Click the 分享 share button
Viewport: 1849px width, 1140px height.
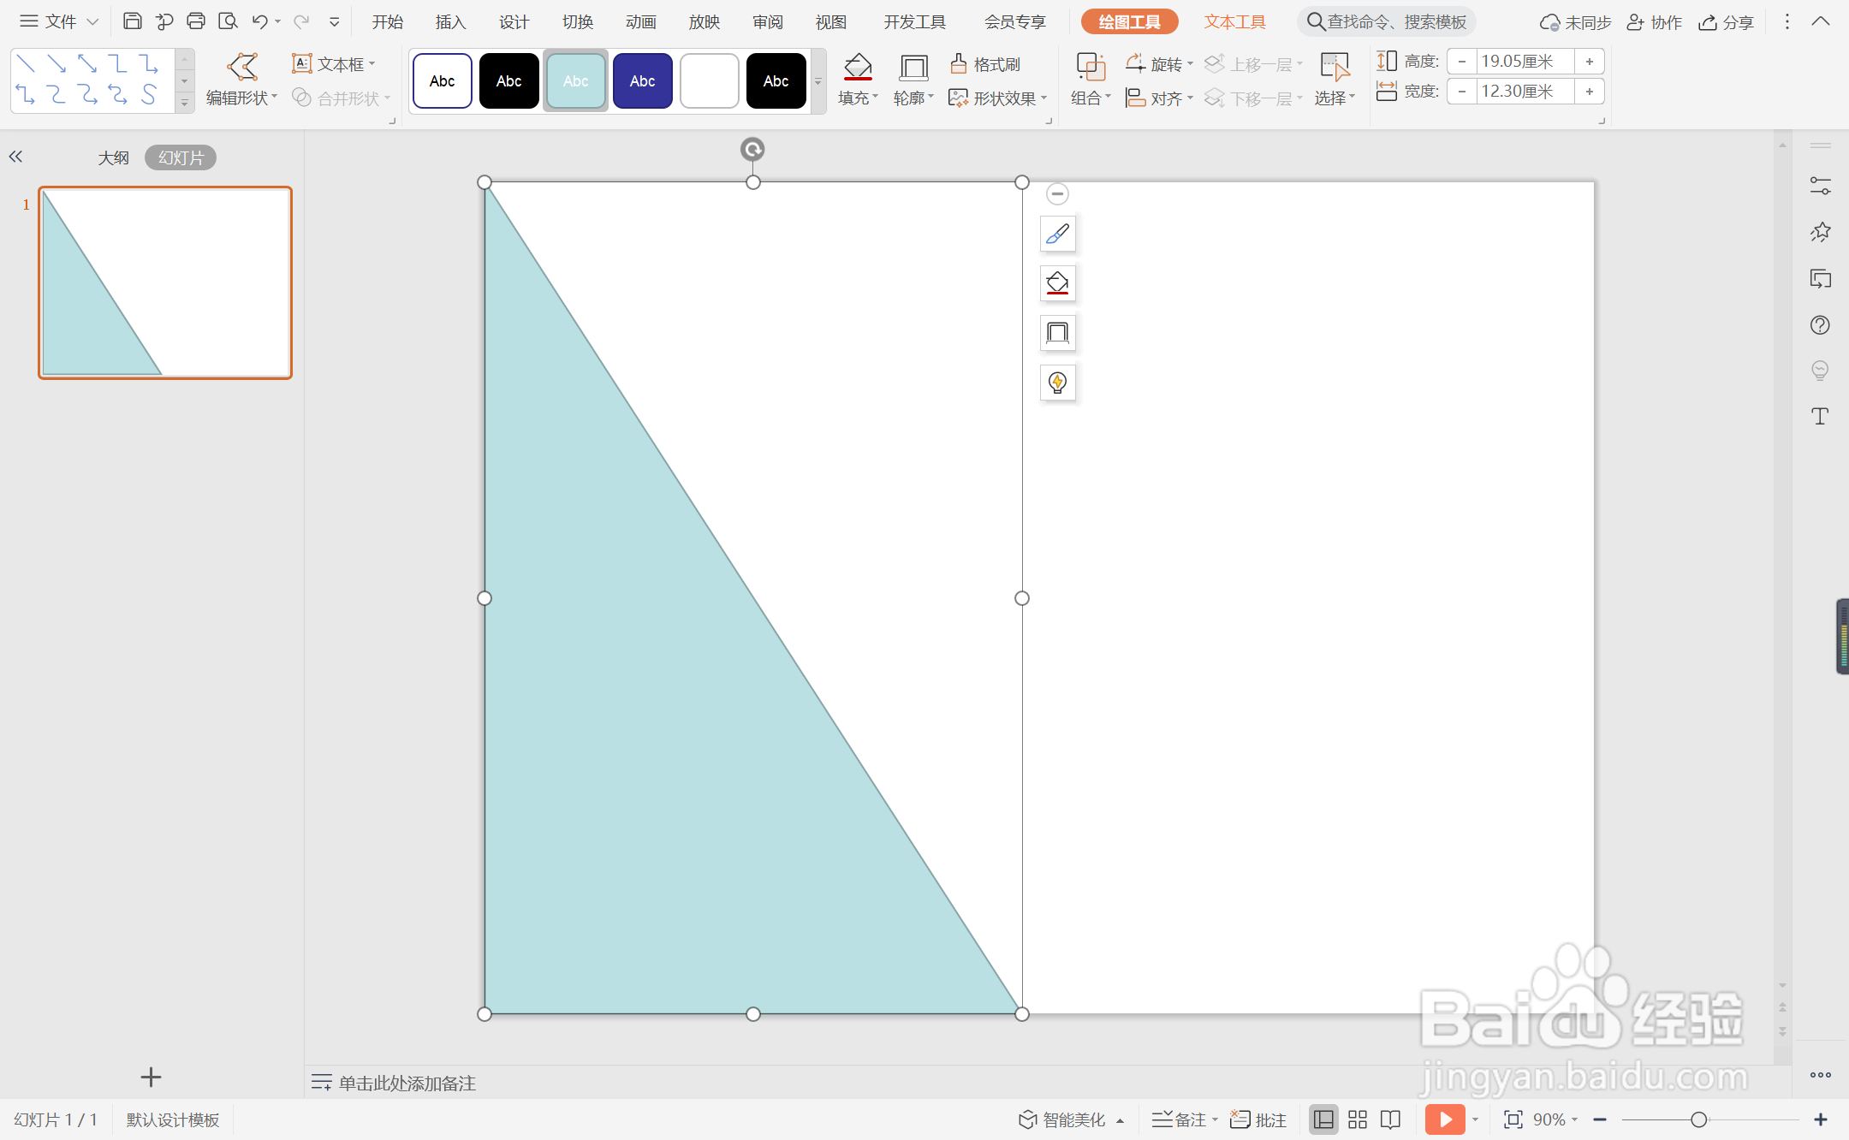tap(1727, 22)
